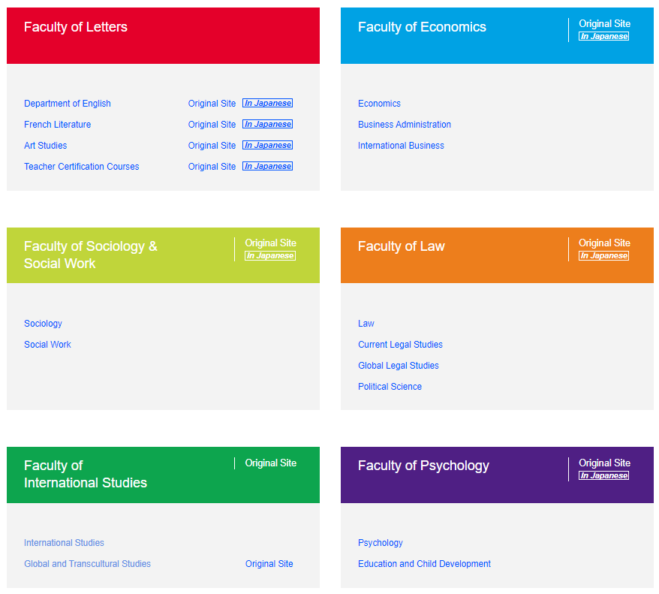Image resolution: width=659 pixels, height=594 pixels.
Task: Click In Japanese badge beside Art Studies
Action: click(267, 146)
